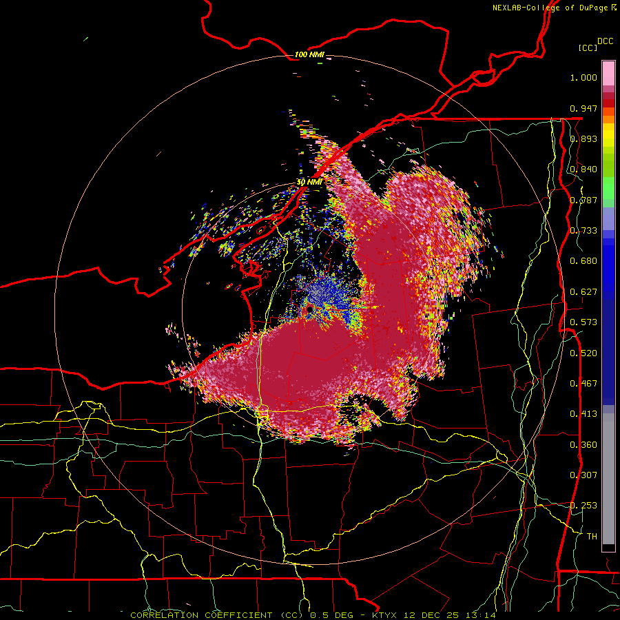Click the TH threshold label
Screen dimensions: 620x620
click(592, 537)
